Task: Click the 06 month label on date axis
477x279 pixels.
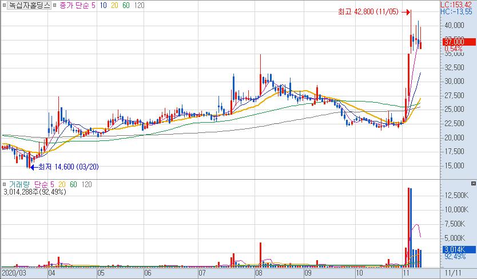Action: click(148, 273)
